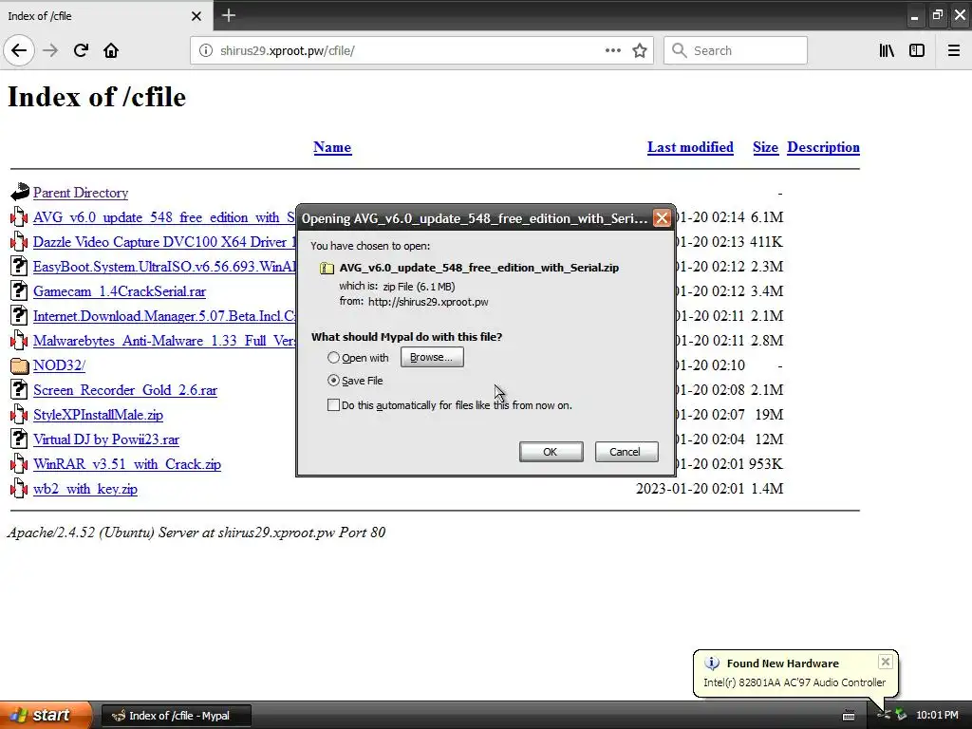The width and height of the screenshot is (972, 729).
Task: Click the archive icon beside StyleXPInstallMale.zip
Action: (19, 414)
